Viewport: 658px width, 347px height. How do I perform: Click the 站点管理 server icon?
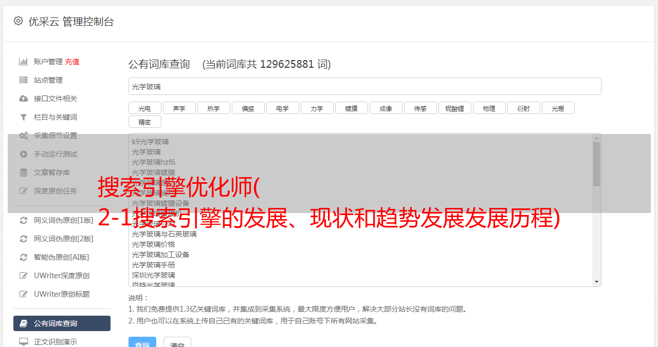pyautogui.click(x=24, y=80)
